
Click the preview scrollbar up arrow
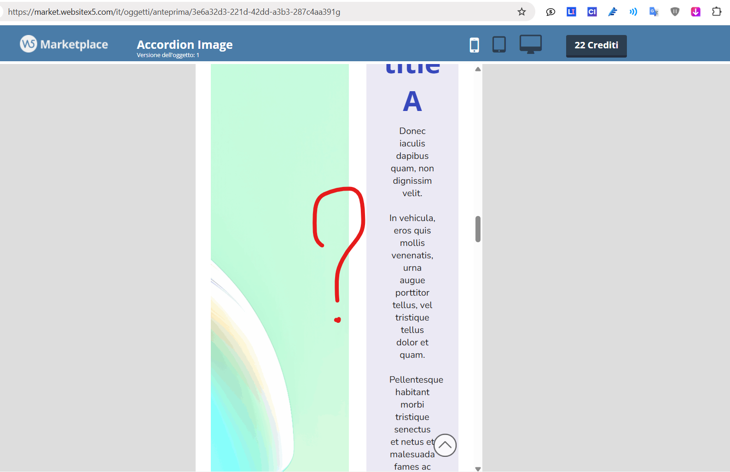(x=478, y=69)
